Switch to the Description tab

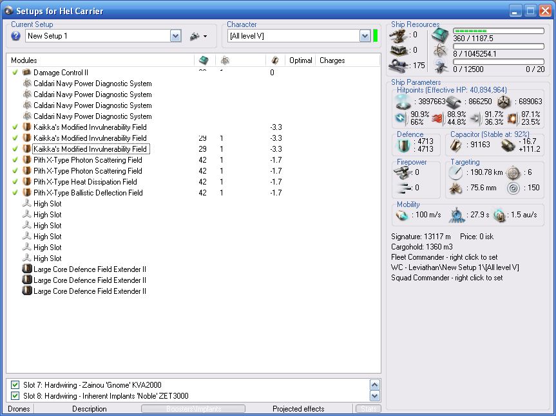(x=90, y=409)
